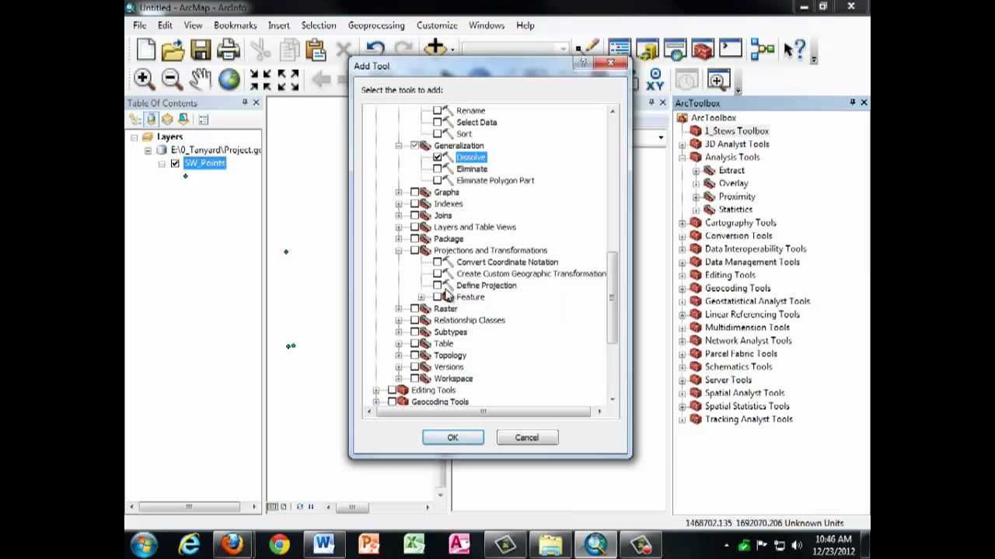Check the Define Projection checkbox

pyautogui.click(x=437, y=285)
